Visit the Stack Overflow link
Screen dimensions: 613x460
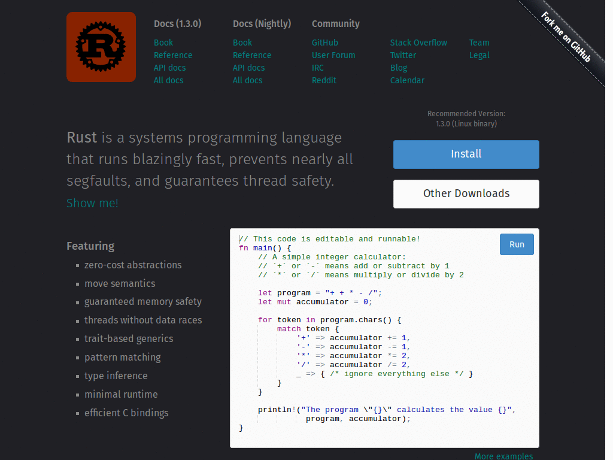click(418, 43)
